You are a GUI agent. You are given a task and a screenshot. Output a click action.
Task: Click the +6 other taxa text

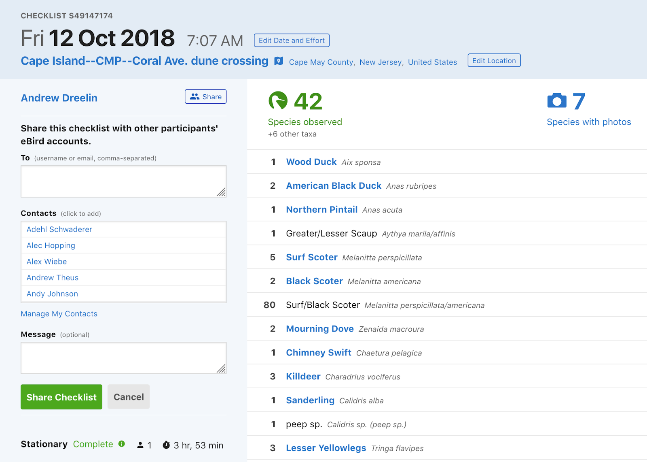[292, 134]
